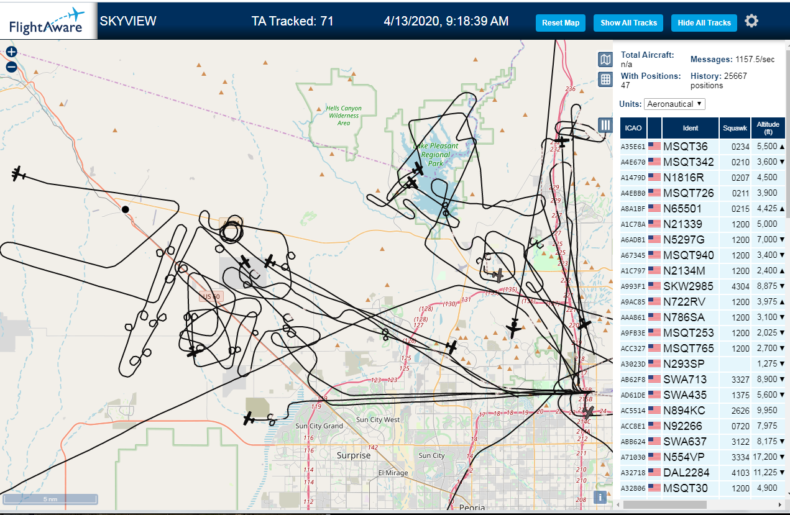This screenshot has height=515, width=790.
Task: Sort table by Altitude (ft) column
Action: (x=768, y=128)
